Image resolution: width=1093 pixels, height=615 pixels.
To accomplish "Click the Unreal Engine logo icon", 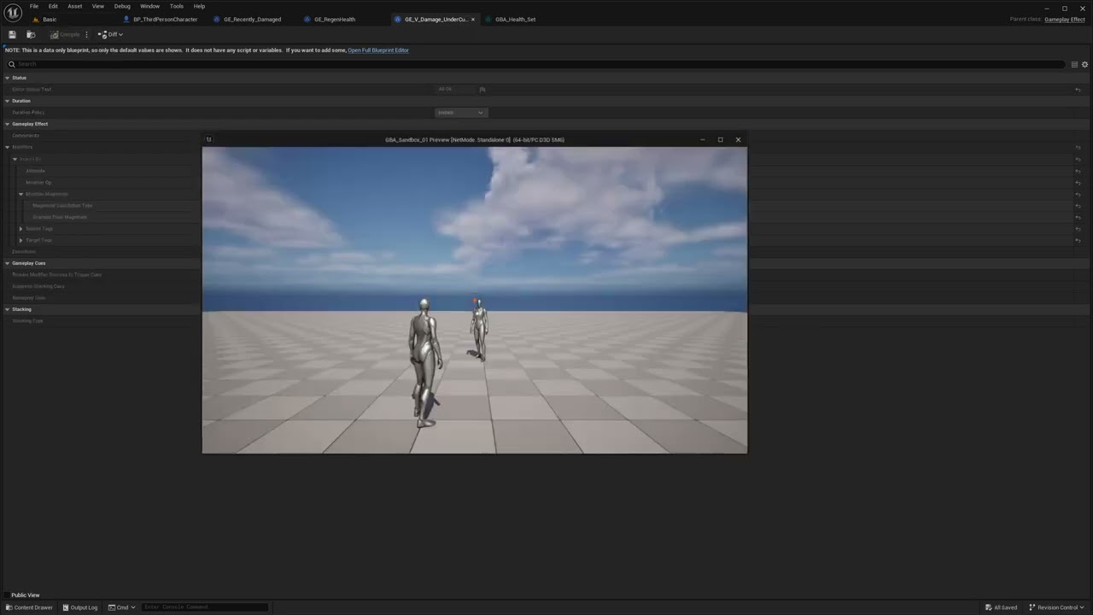I will point(13,12).
